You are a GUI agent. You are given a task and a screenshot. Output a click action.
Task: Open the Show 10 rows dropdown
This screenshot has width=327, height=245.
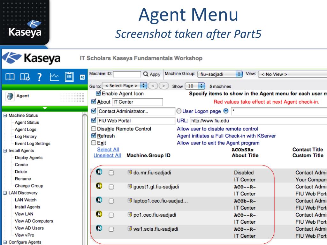(x=195, y=86)
